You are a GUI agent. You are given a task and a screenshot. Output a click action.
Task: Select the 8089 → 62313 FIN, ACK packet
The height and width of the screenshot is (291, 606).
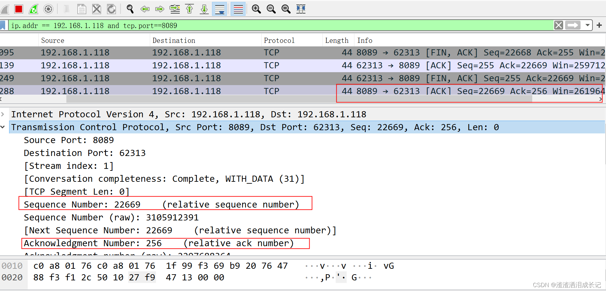(303, 53)
